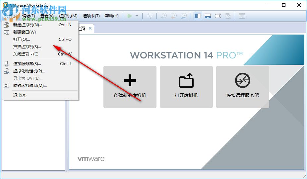
Task: Click the take snapshot clock icon
Action: pyautogui.click(x=164, y=16)
